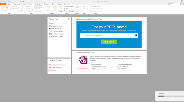
Task: Create PDF From Scanner
Action: (x=68, y=7)
